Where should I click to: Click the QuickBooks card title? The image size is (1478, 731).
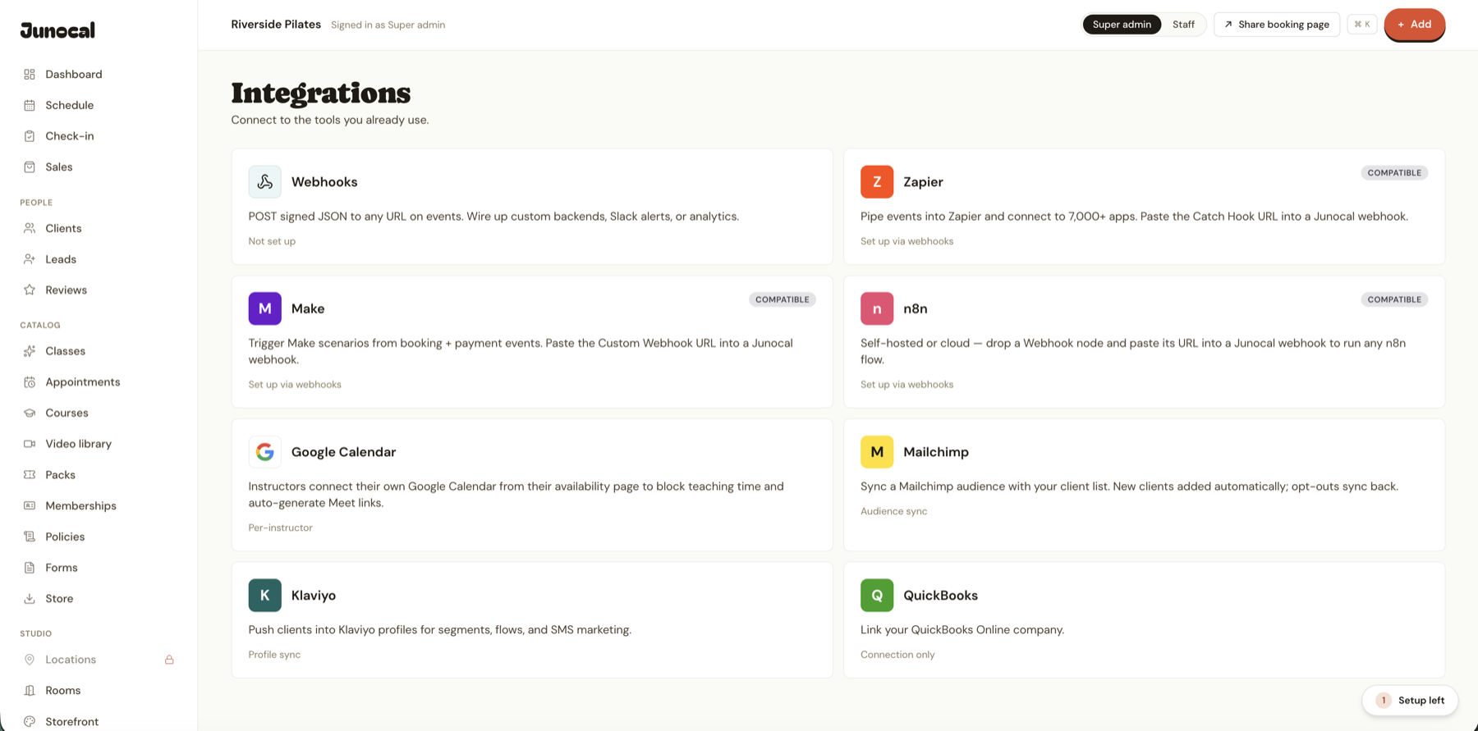940,596
